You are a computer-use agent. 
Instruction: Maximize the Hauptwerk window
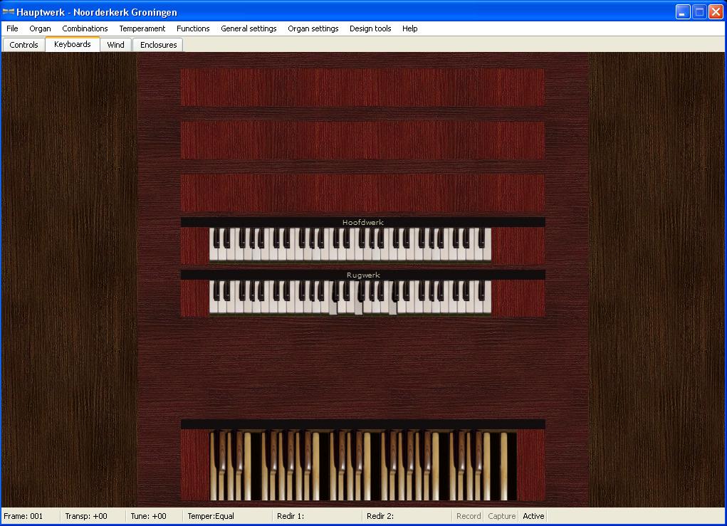(699, 11)
